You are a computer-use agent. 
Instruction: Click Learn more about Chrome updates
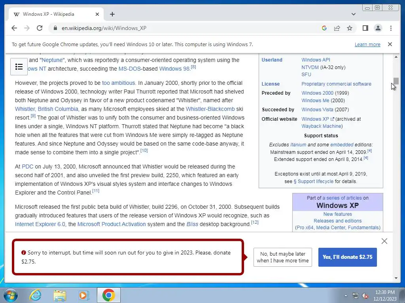point(367,44)
